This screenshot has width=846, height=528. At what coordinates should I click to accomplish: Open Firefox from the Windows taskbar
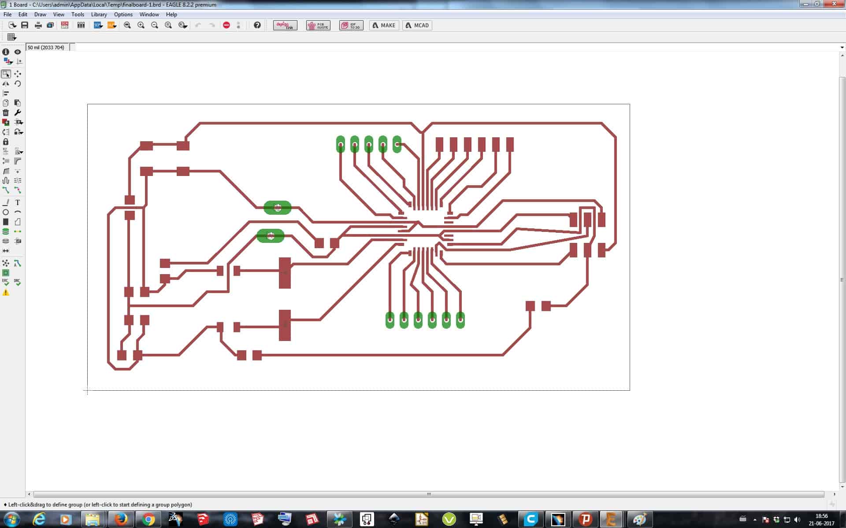(x=120, y=519)
